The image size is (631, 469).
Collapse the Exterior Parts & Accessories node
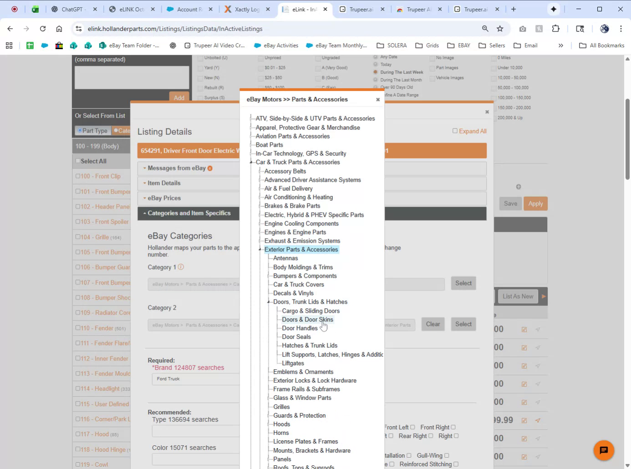260,250
